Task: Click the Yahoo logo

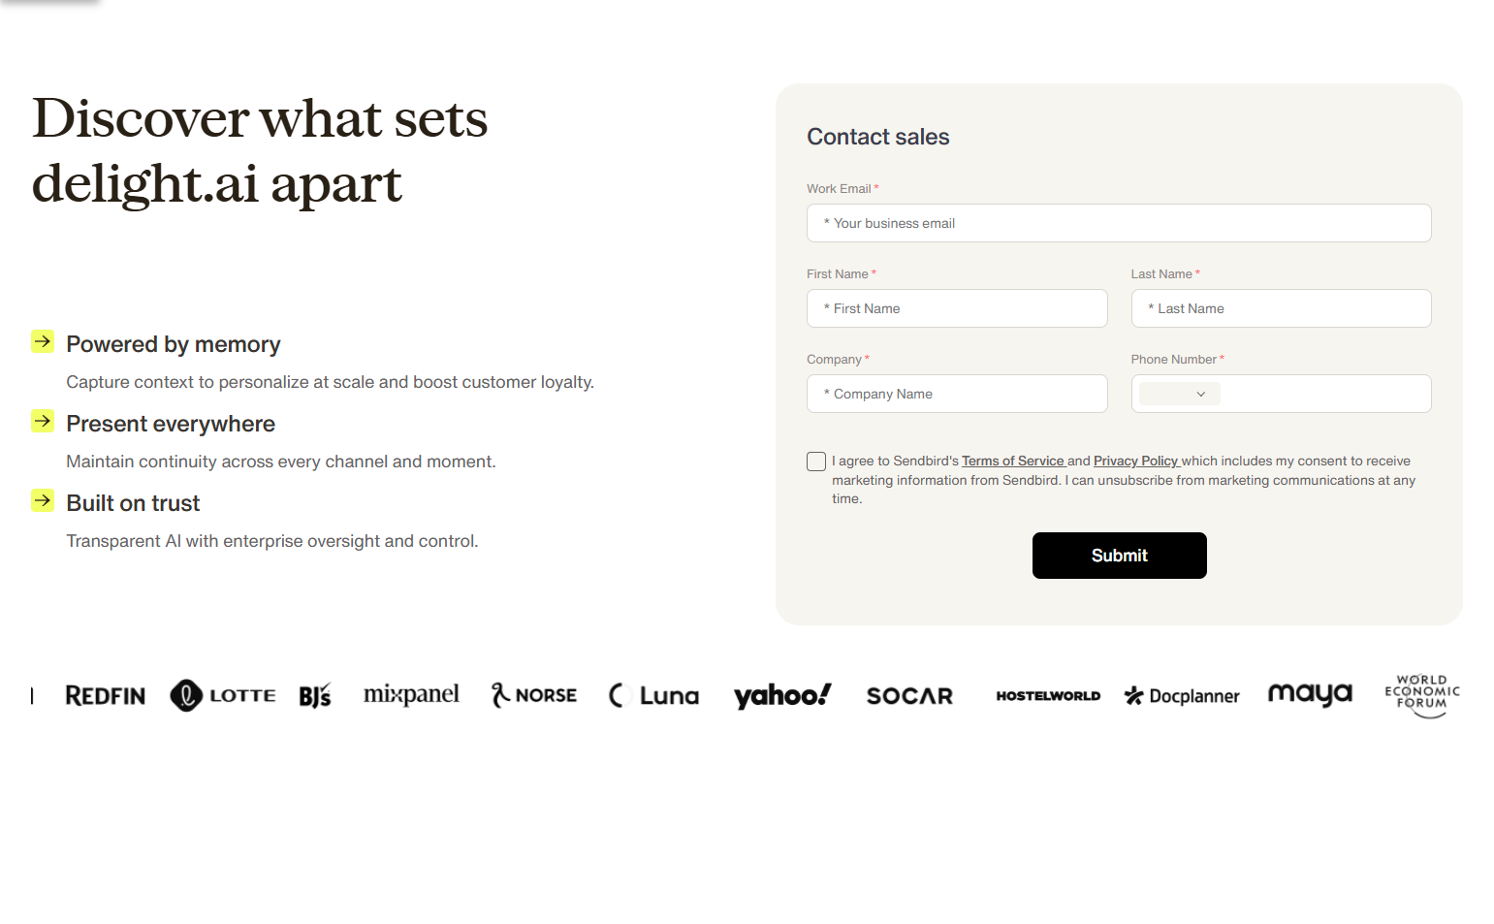Action: click(x=782, y=695)
